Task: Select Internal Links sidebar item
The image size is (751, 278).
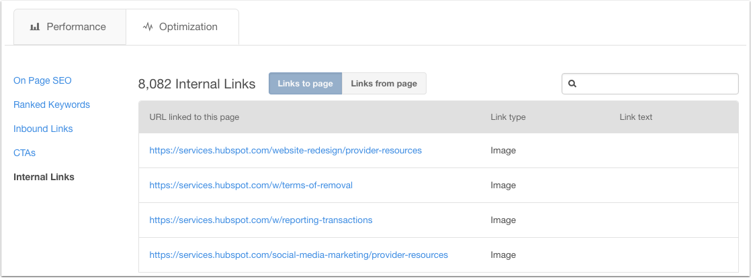Action: pyautogui.click(x=44, y=178)
